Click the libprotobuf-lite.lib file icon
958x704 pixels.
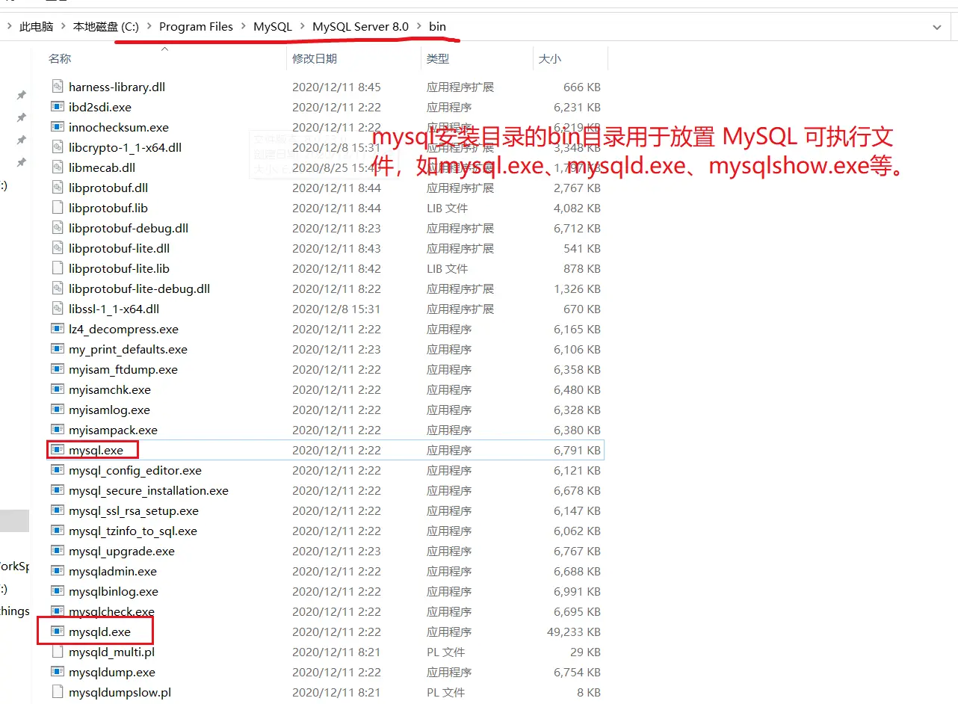[x=57, y=268]
